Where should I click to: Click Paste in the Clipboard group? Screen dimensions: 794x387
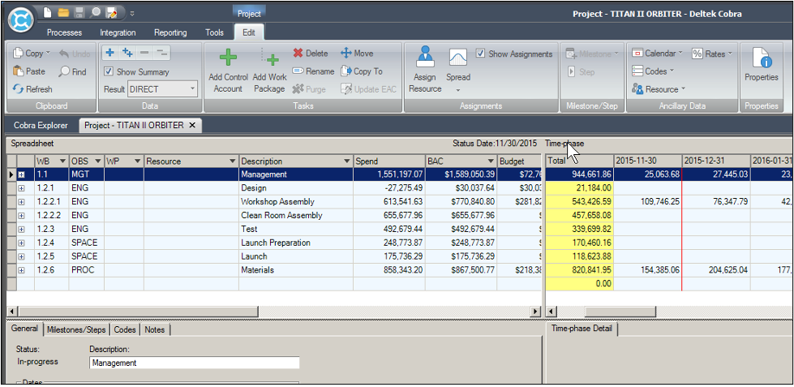29,71
